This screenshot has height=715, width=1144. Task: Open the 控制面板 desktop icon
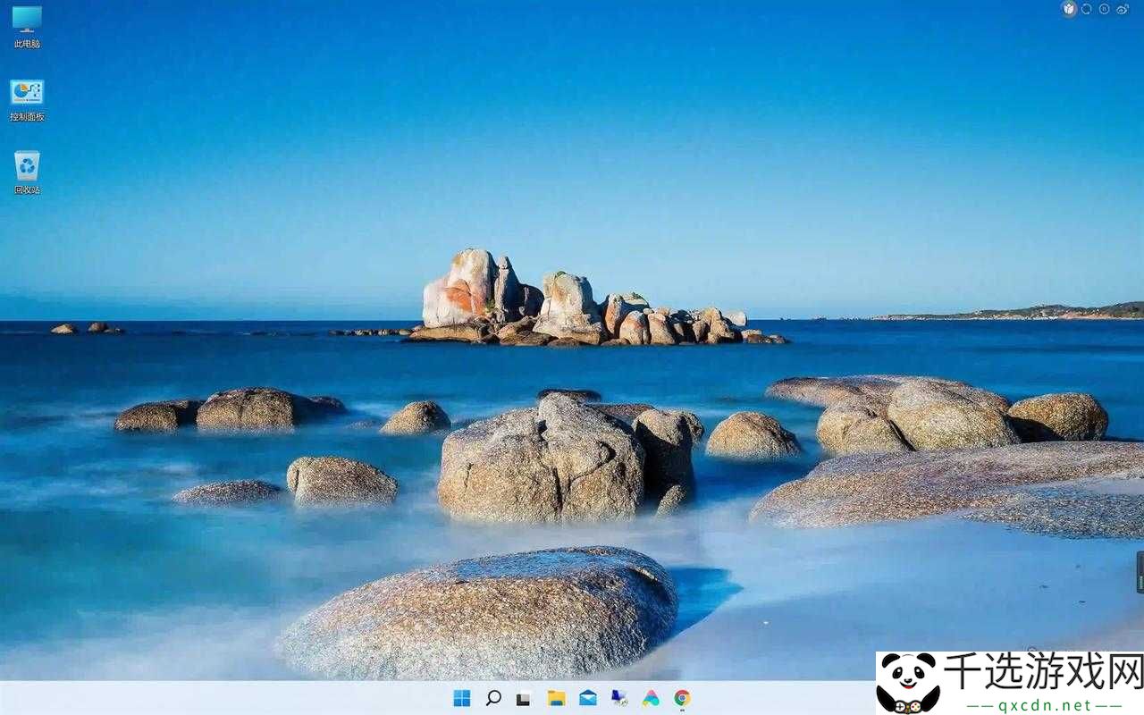[27, 92]
